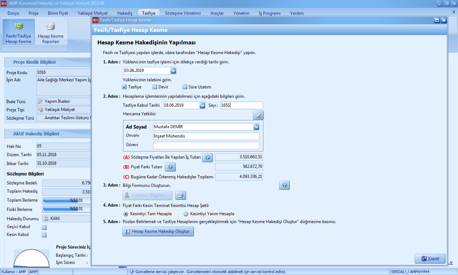
Task: Open Hesap Kesme Raporları printer icon
Action: click(x=50, y=27)
